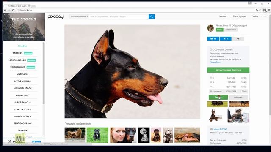Click the browser extension icon
271x152 pixels.
[265, 11]
